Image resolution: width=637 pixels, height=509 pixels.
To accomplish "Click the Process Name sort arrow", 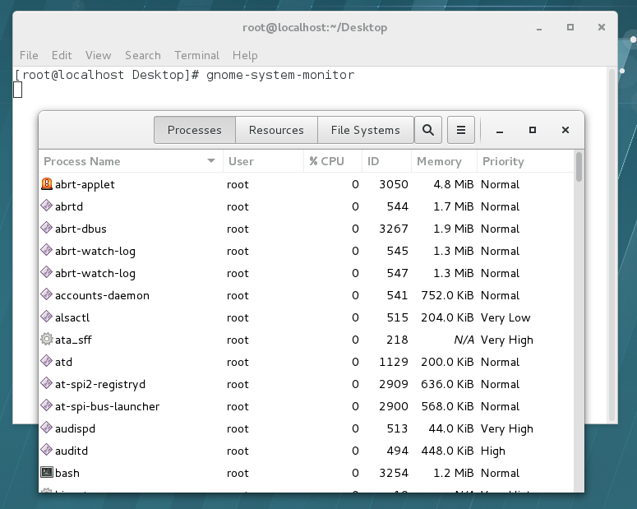I will [x=211, y=161].
